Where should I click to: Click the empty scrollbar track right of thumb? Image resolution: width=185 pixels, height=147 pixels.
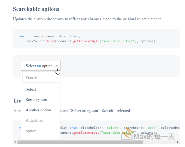point(159,142)
